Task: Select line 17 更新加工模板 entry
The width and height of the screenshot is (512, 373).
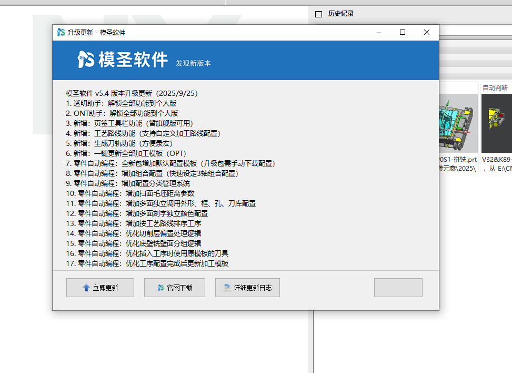Action: coord(147,263)
